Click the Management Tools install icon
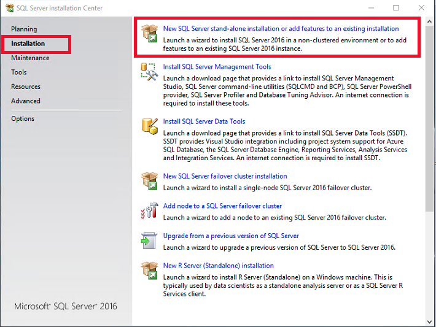436x327 pixels. click(149, 72)
